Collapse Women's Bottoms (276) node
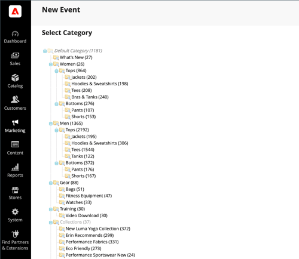Screen dimensions: 299x259 click(x=56, y=104)
